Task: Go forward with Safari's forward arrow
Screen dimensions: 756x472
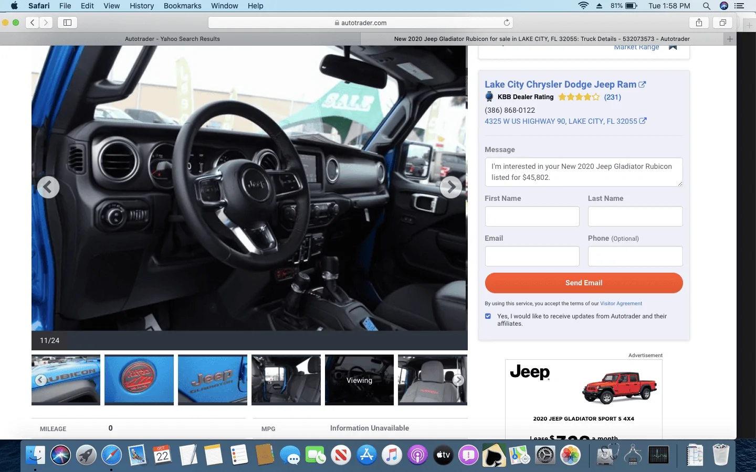Action: 46,23
